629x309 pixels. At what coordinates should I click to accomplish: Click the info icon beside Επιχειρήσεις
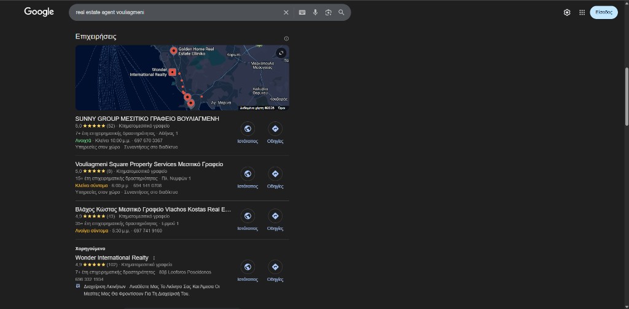[x=286, y=39]
